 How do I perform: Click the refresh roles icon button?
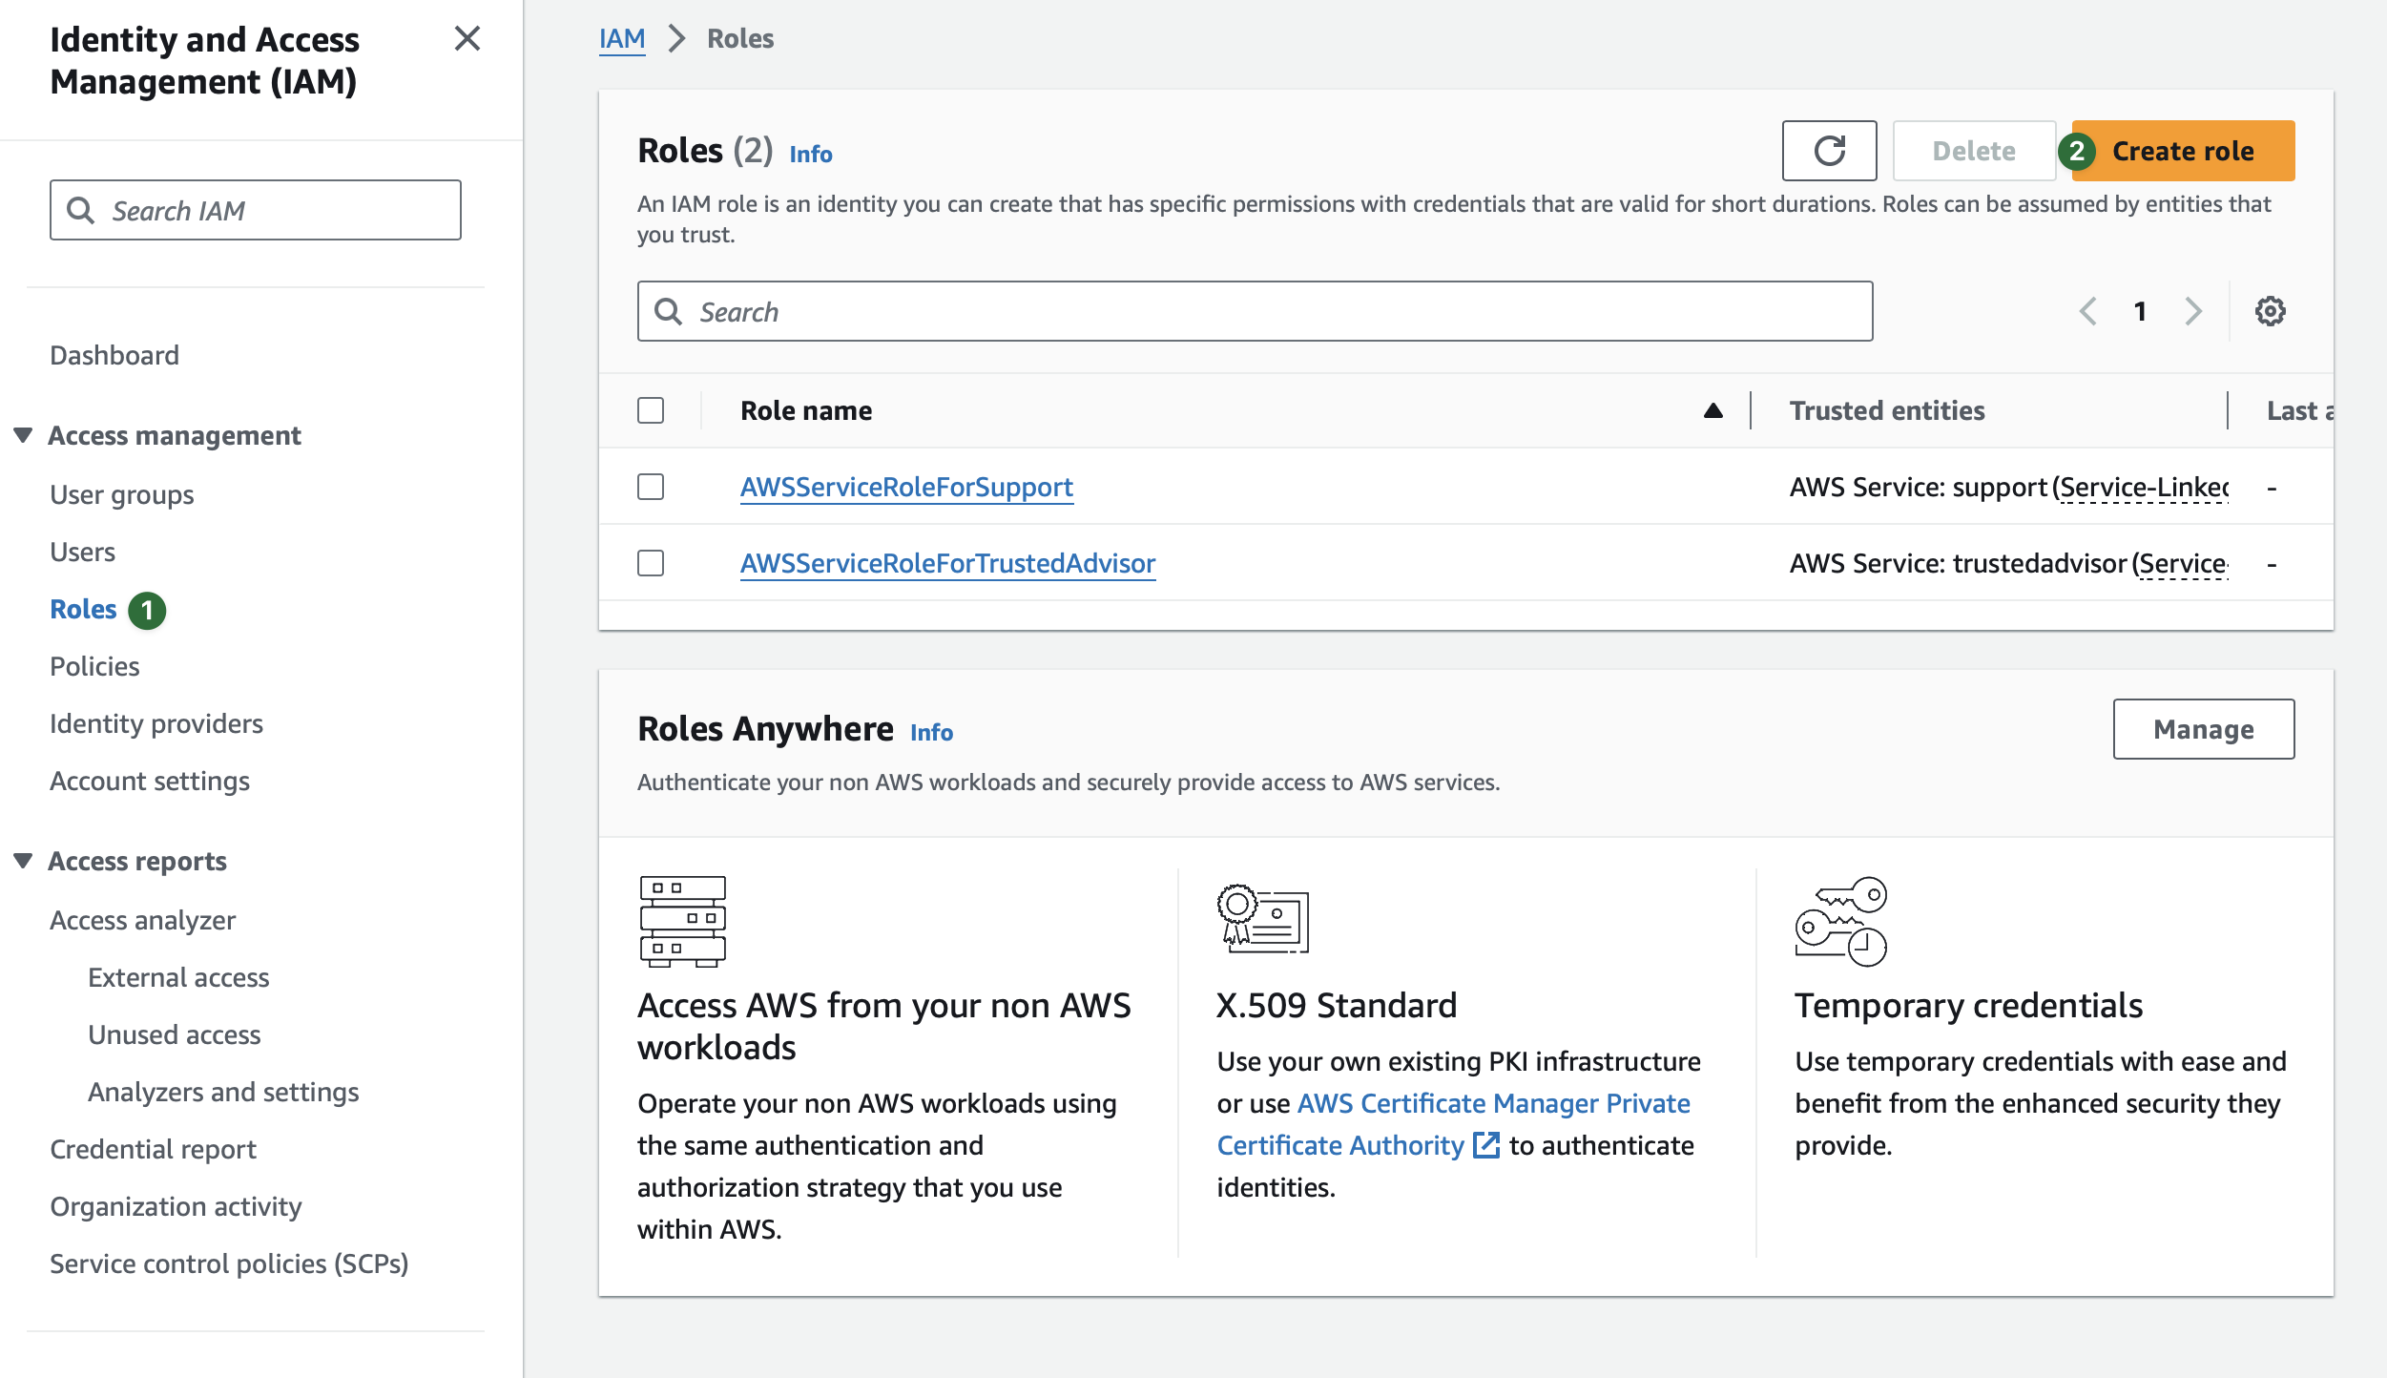tap(1829, 151)
